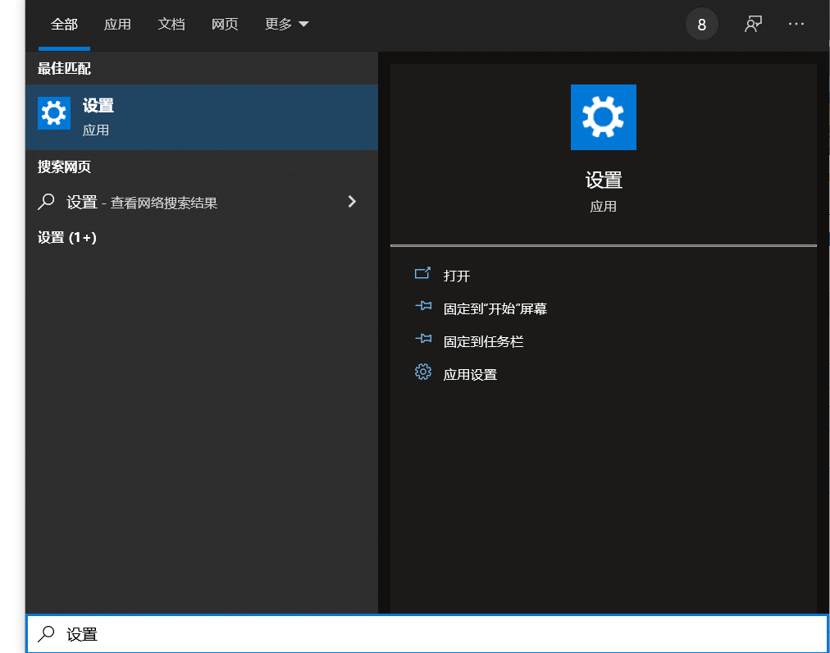The width and height of the screenshot is (830, 653).
Task: Select 设置 - 查看网络搜索结果 web search
Action: [x=202, y=202]
